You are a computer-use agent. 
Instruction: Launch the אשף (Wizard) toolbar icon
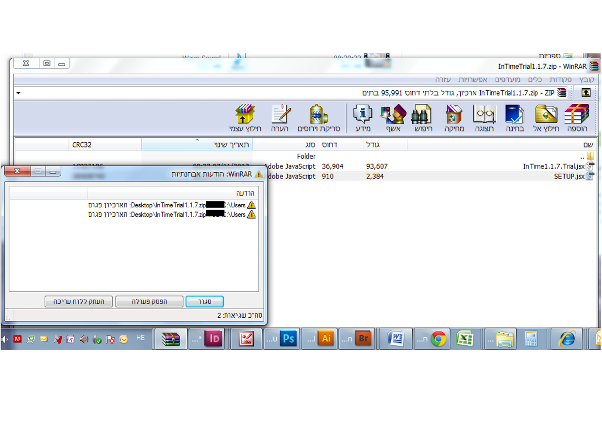tap(393, 118)
